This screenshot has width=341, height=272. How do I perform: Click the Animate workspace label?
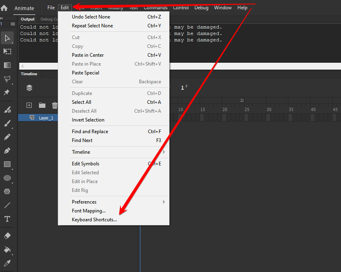(x=24, y=8)
